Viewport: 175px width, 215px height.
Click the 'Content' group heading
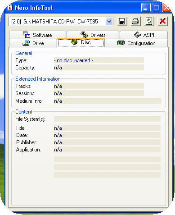click(24, 112)
